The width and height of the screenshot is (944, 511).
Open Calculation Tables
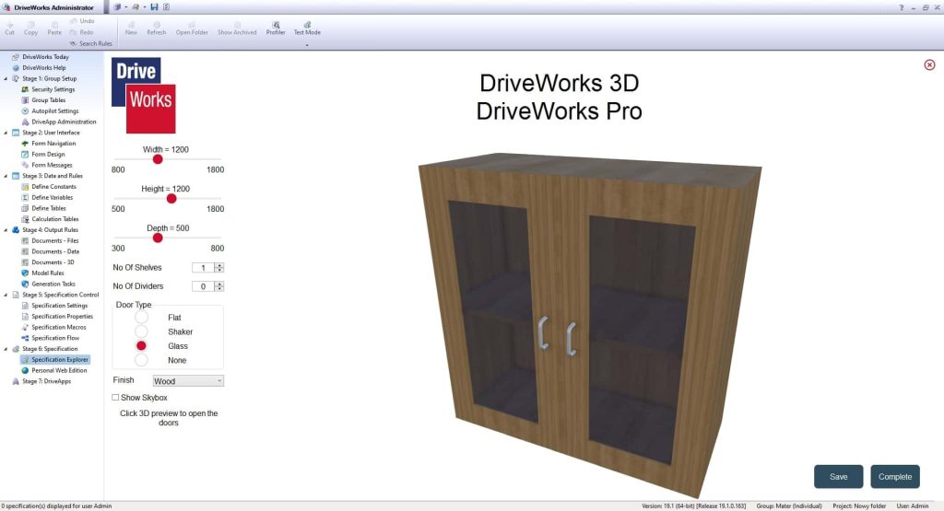point(50,219)
